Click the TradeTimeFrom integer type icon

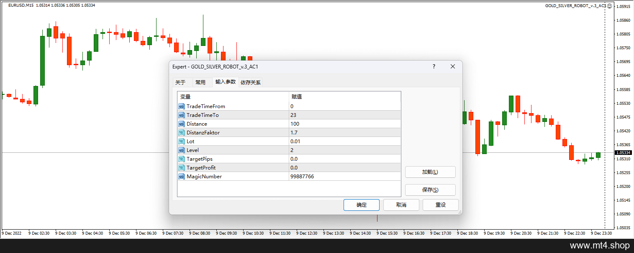click(x=182, y=106)
